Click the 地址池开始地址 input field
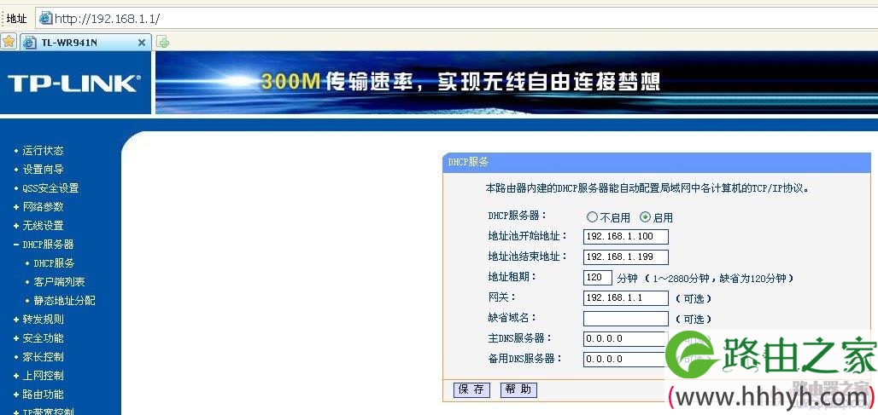The height and width of the screenshot is (415, 878). 625,236
